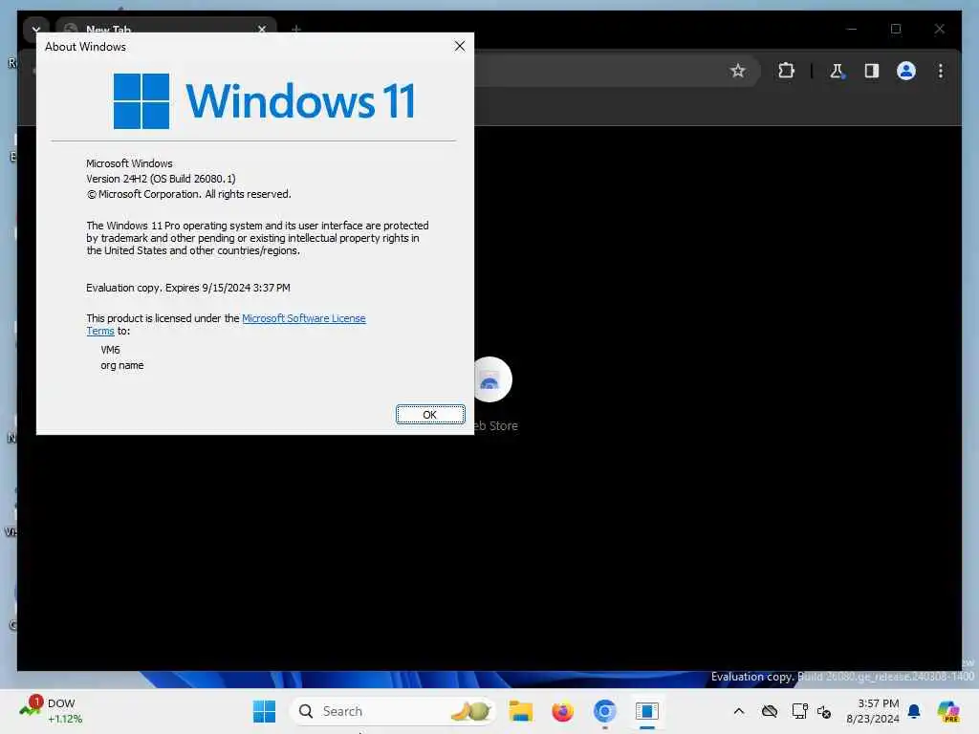Launch Copilot preview from taskbar
Viewport: 979px width, 734px height.
click(948, 711)
